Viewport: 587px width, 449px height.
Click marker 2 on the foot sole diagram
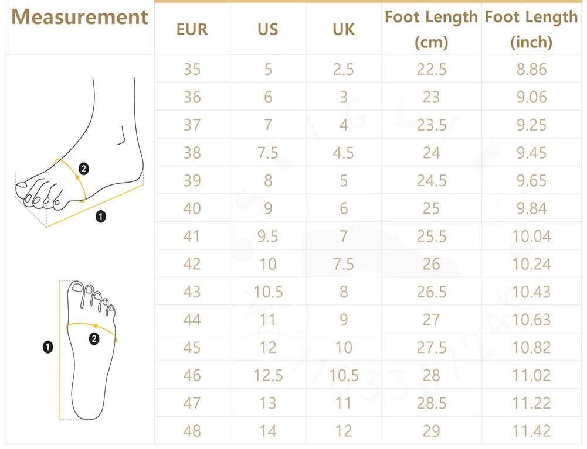[x=94, y=338]
